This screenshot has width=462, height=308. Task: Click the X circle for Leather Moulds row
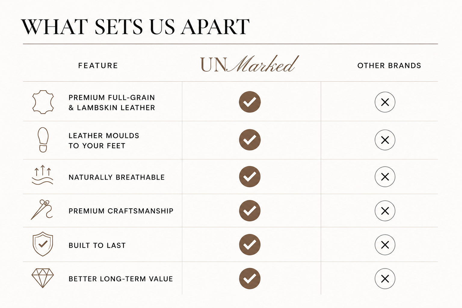(x=385, y=140)
